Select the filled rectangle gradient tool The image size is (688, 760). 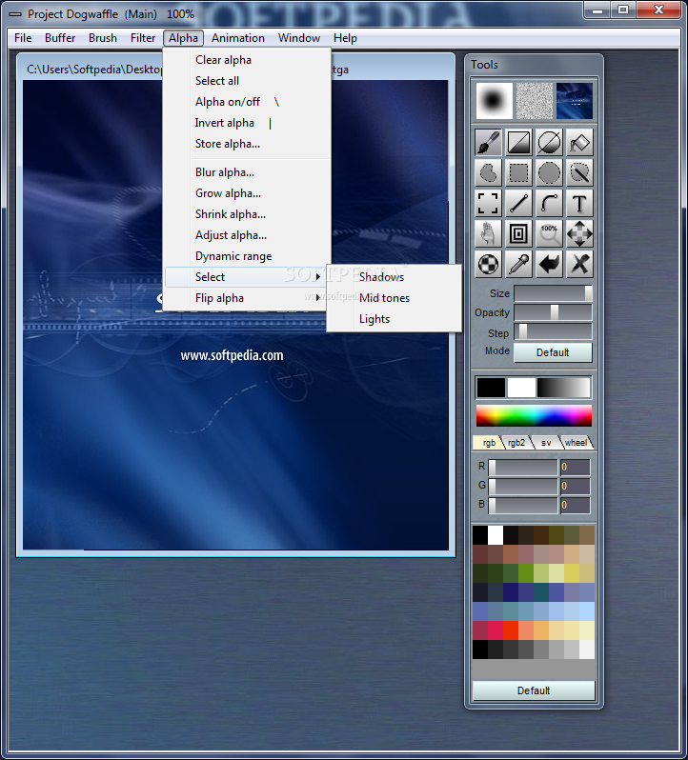[518, 143]
